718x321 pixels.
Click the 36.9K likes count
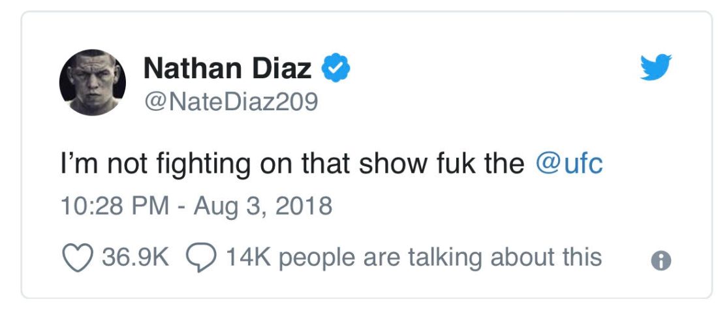tap(135, 257)
